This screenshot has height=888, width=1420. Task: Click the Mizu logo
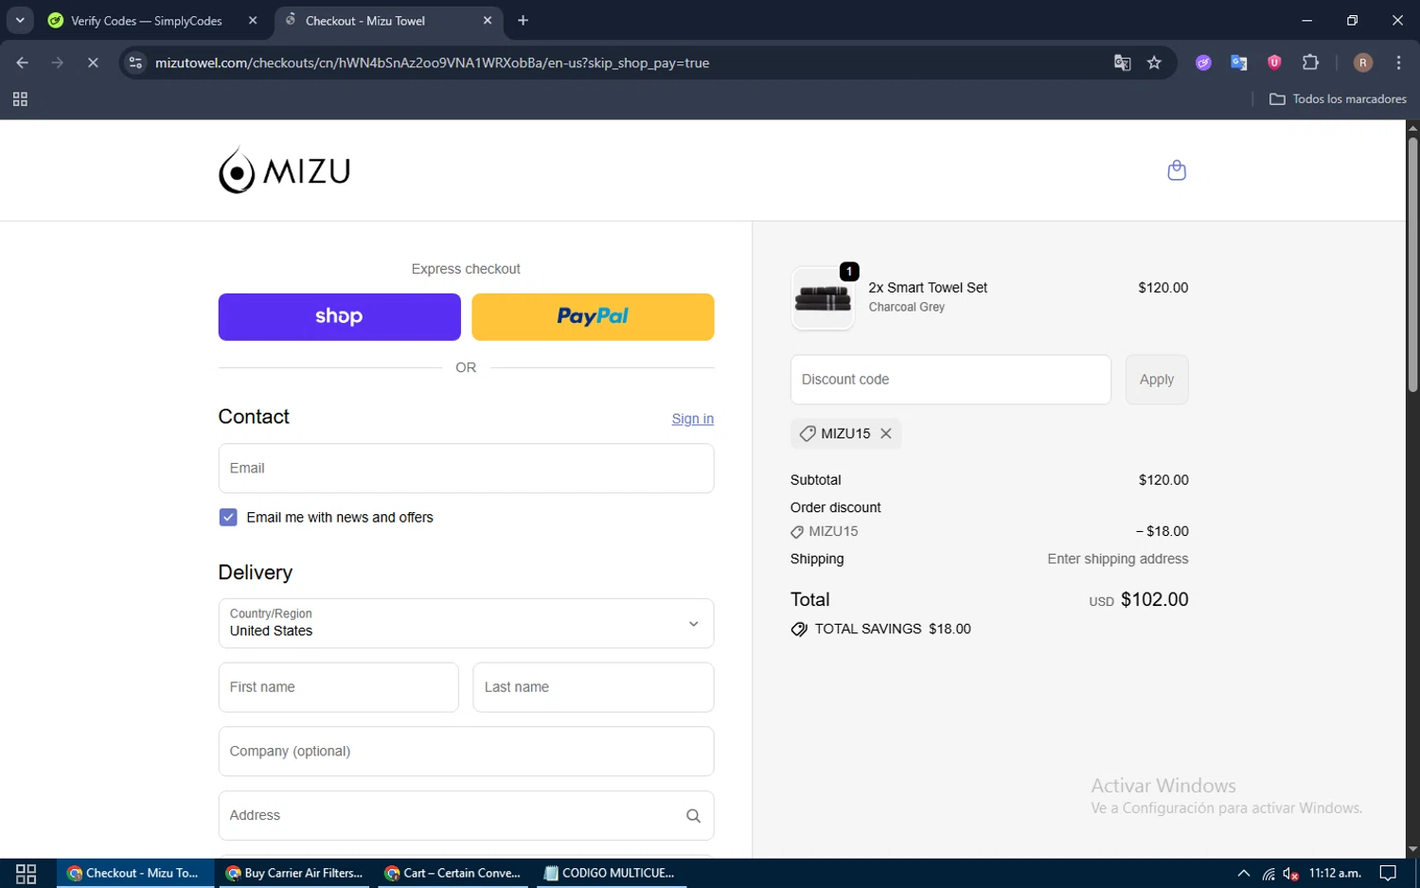pos(284,170)
